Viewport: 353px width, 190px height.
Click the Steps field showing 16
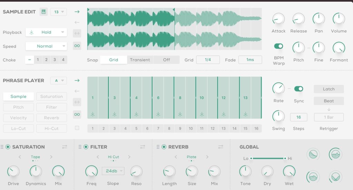299,117
